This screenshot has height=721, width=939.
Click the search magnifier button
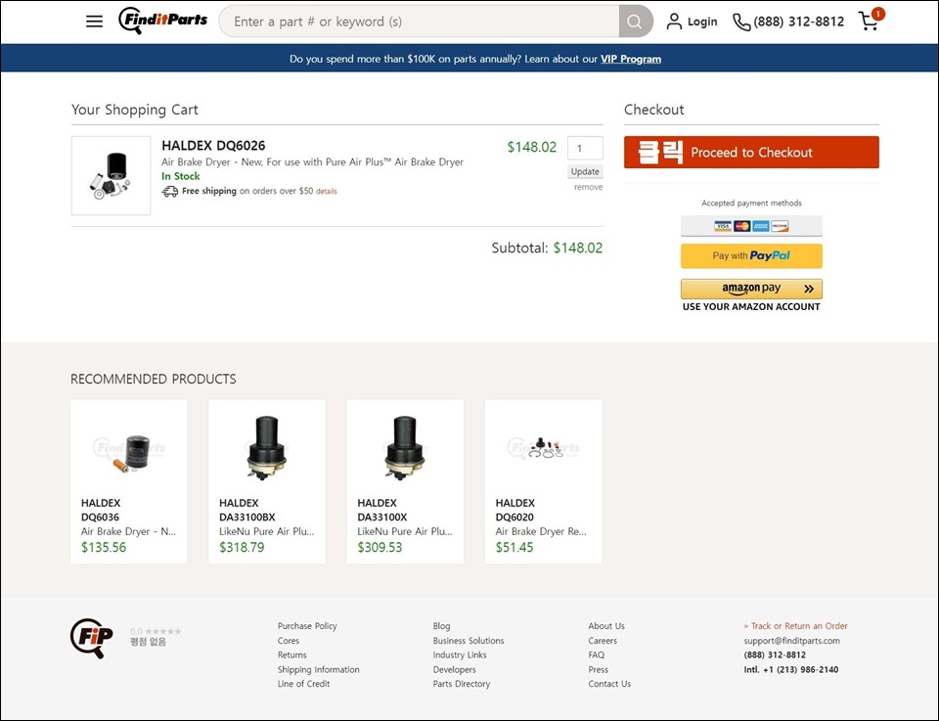pos(634,22)
